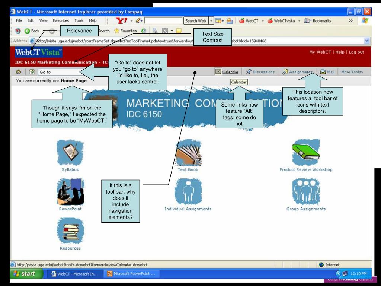381x286 pixels.
Task: Open the Syllabus clipboard icon
Action: 70,153
